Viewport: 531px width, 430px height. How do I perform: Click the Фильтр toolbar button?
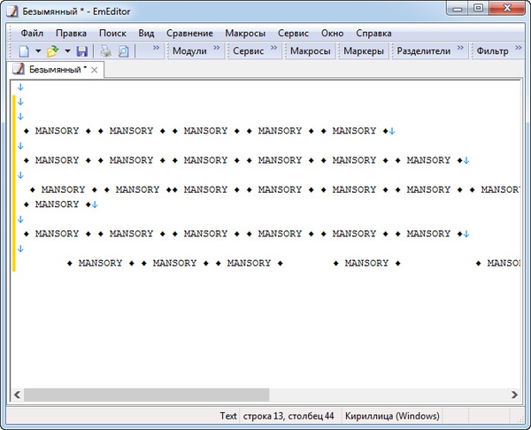point(492,51)
